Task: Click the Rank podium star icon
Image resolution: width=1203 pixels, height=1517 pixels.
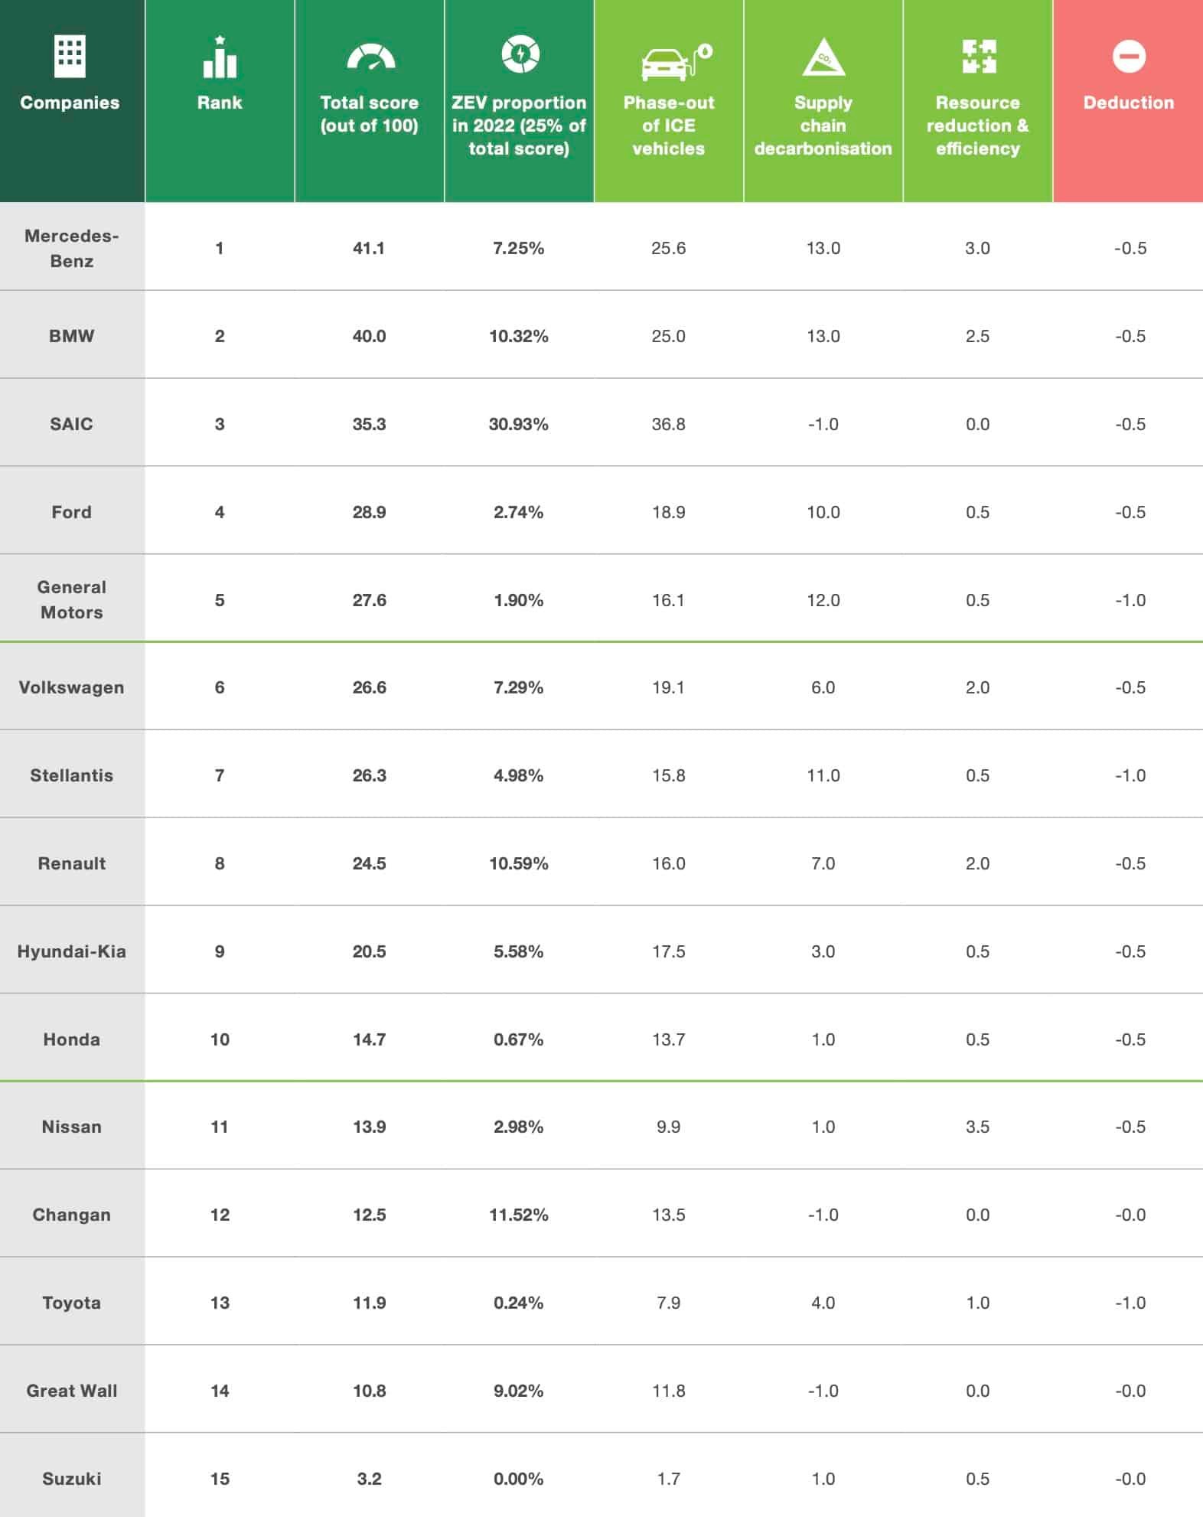Action: point(220,57)
